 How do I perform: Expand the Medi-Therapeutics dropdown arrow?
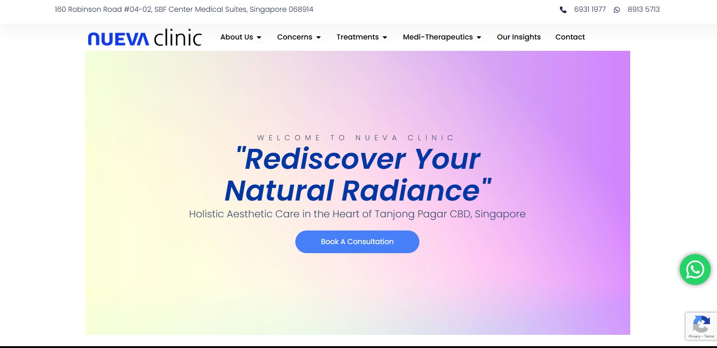479,38
